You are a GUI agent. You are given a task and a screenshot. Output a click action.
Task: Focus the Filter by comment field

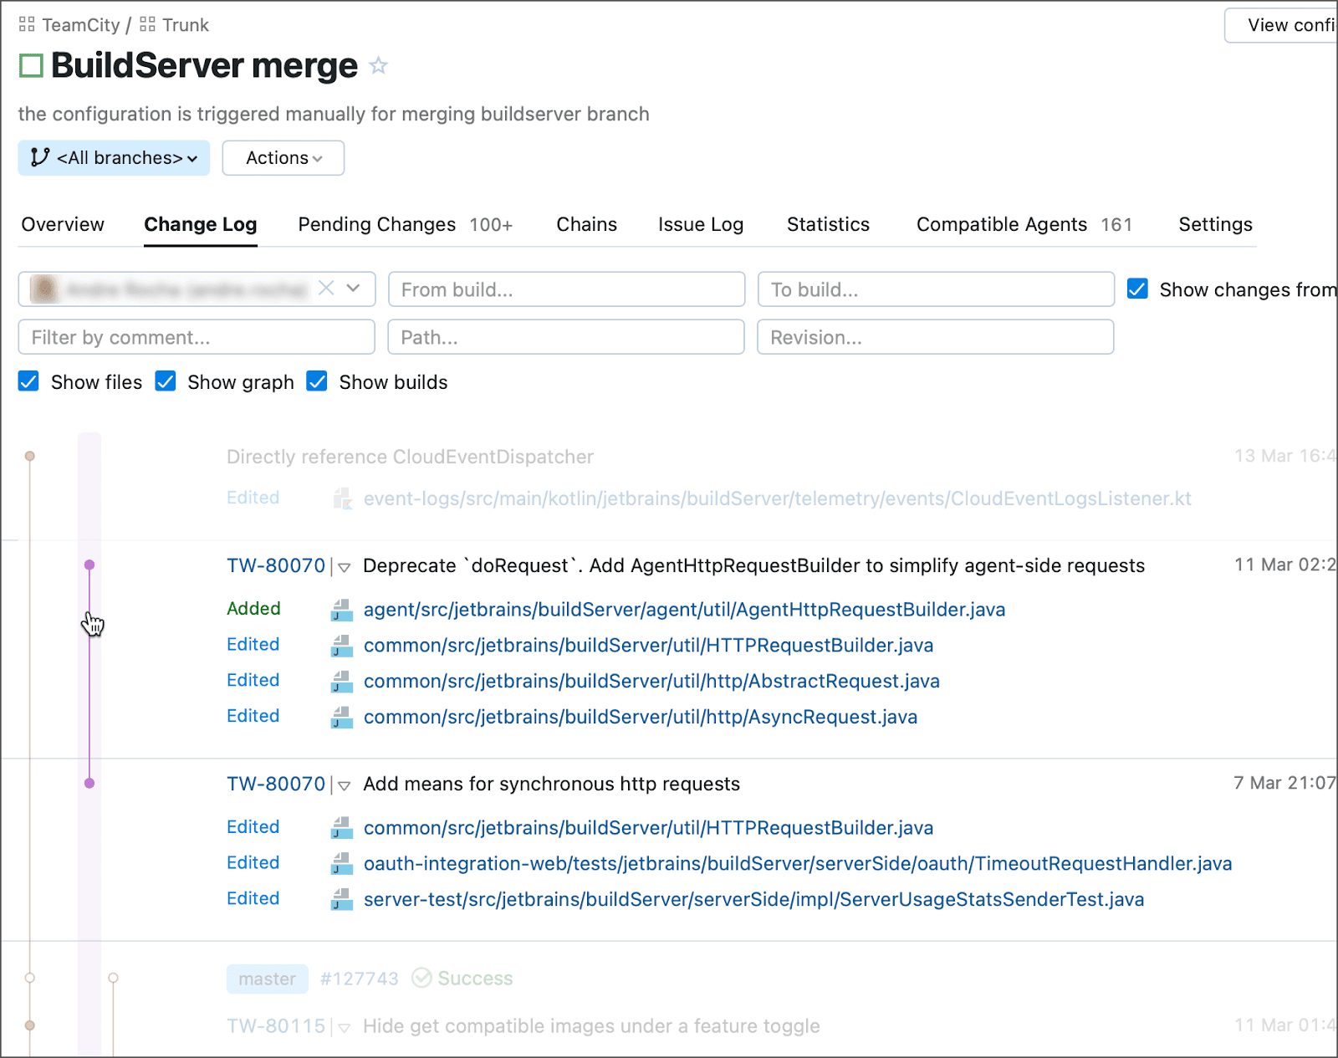[x=197, y=337]
